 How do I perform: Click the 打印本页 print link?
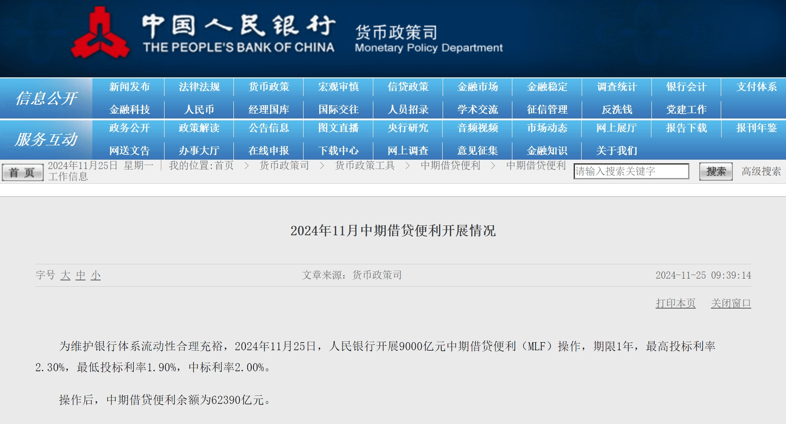coord(676,303)
